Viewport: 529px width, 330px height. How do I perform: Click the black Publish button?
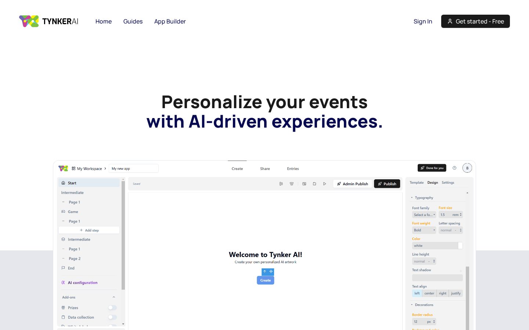387,184
